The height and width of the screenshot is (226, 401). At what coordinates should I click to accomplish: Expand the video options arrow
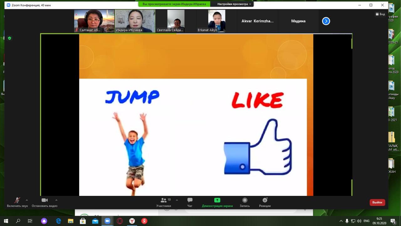(56, 200)
